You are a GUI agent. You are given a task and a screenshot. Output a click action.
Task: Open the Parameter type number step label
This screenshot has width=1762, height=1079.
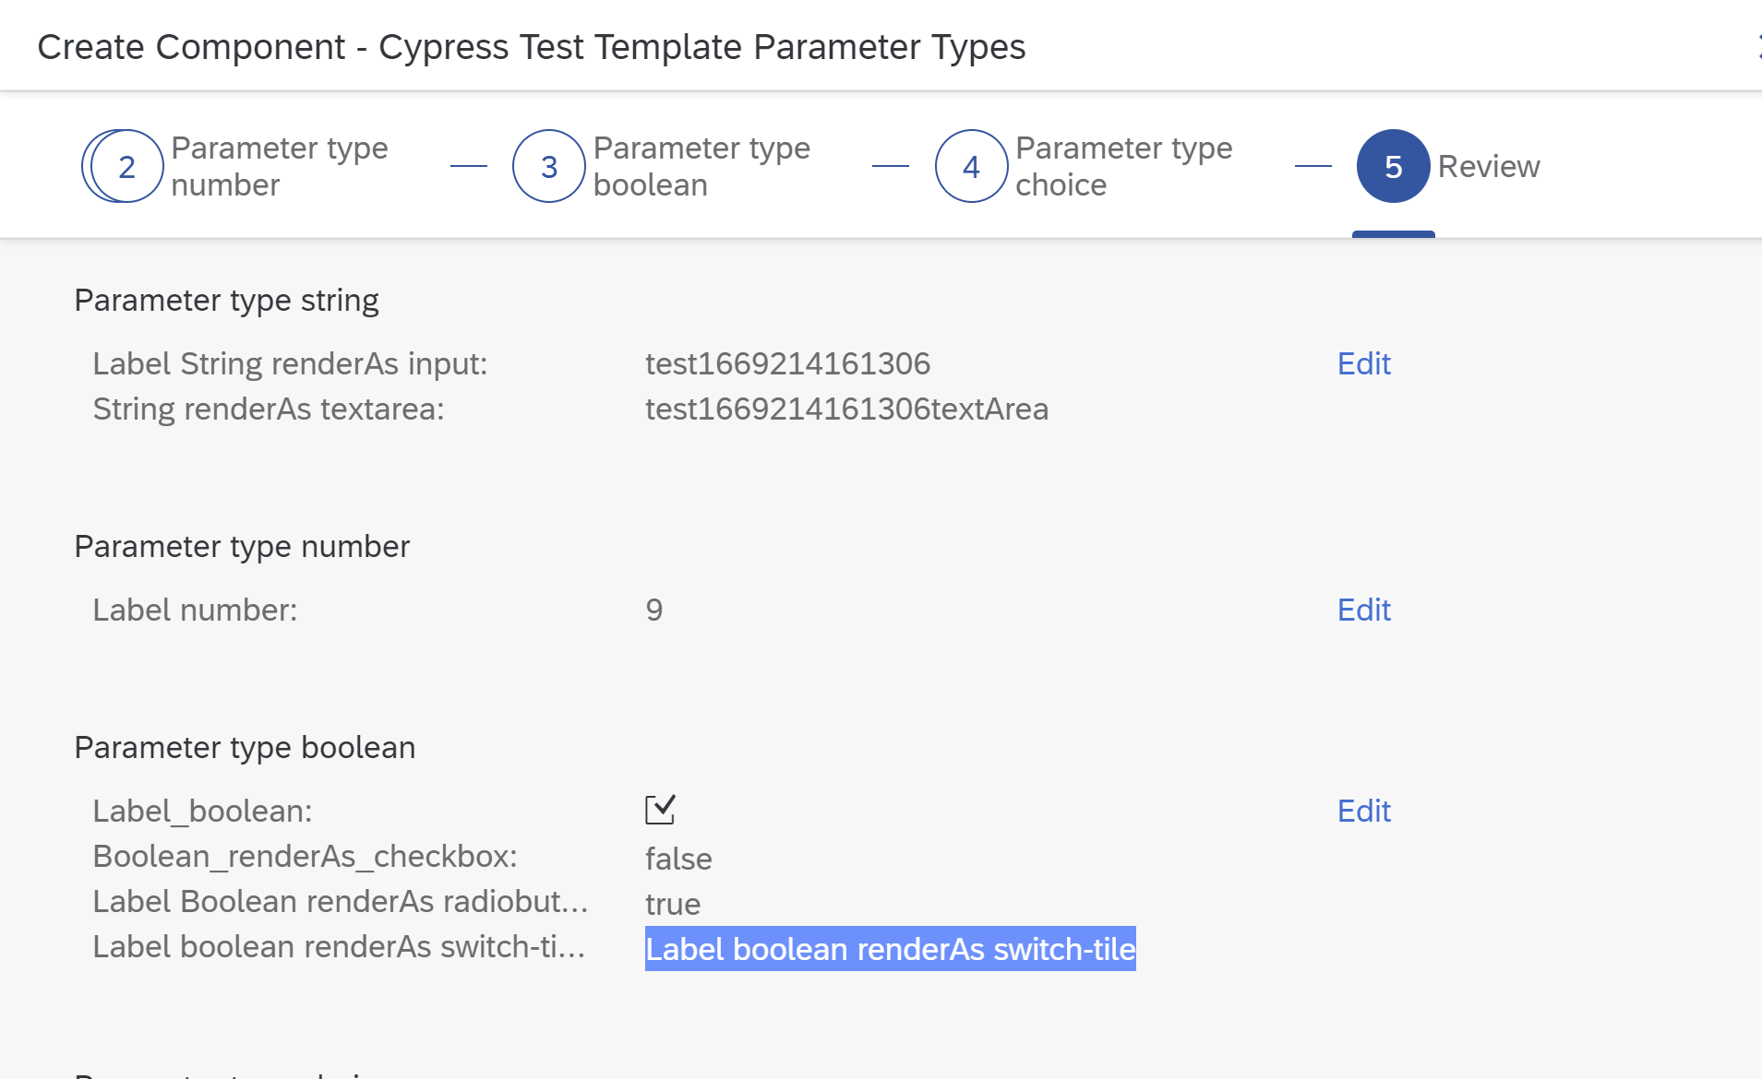[280, 166]
